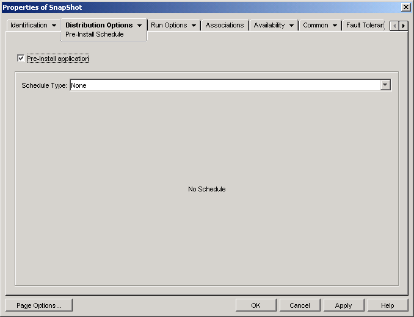Viewport: 414px width, 317px height.
Task: Uncheck the Pre-Install application checkbox
Action: point(21,59)
